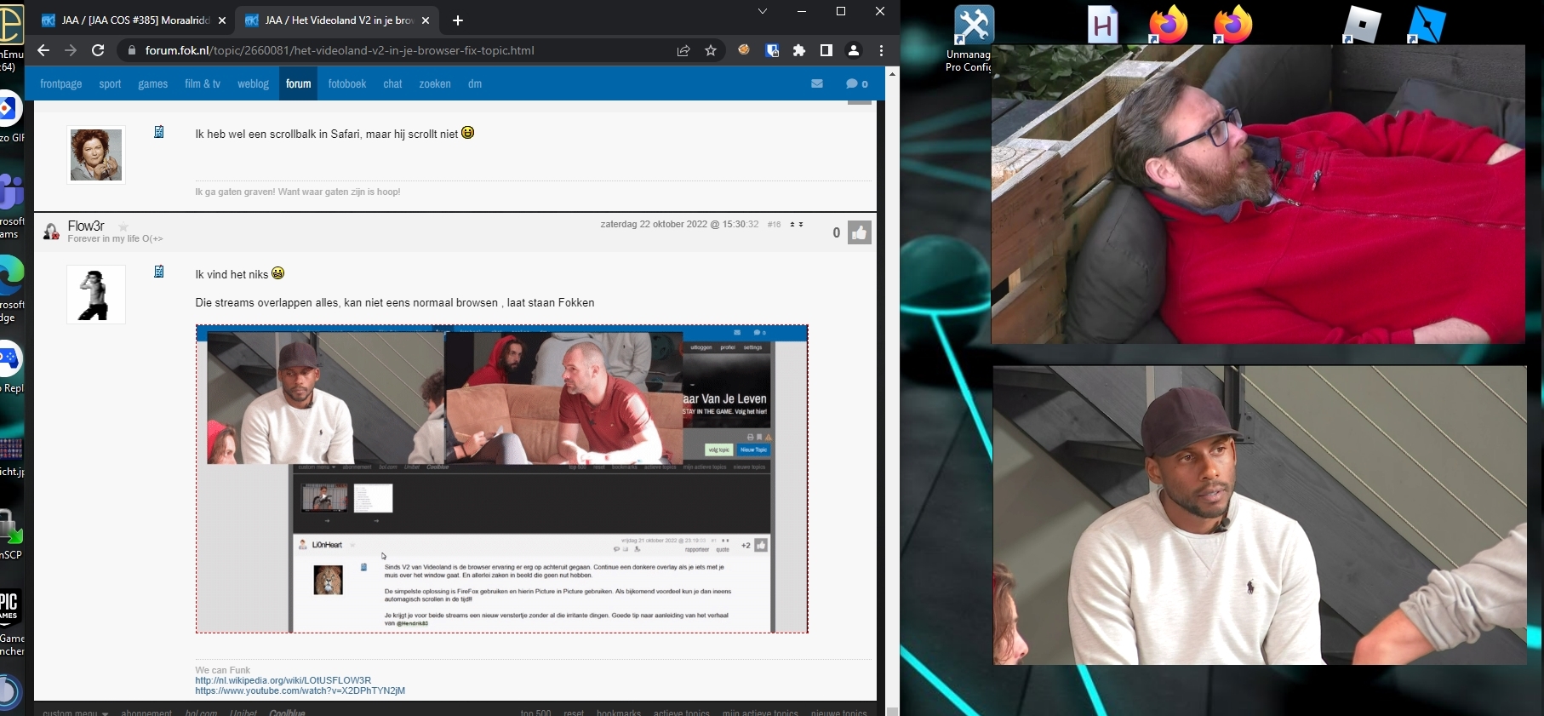
Task: Toggle the browser side panel icon
Action: coord(826,50)
